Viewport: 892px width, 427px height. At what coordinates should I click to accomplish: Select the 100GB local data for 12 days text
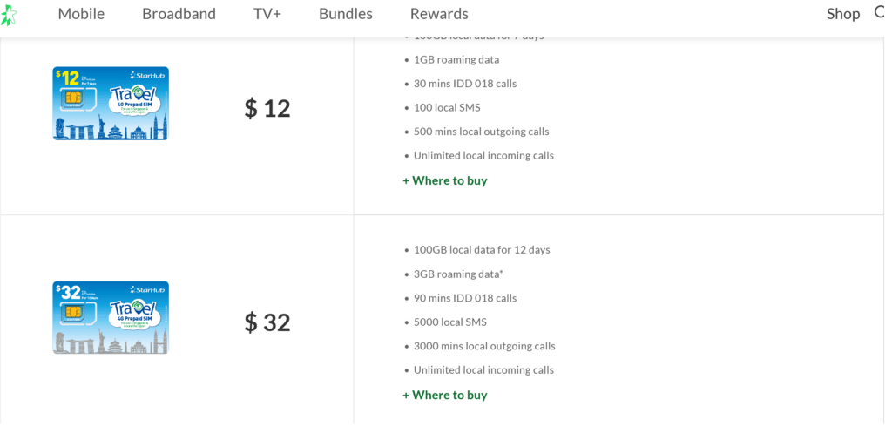[482, 250]
